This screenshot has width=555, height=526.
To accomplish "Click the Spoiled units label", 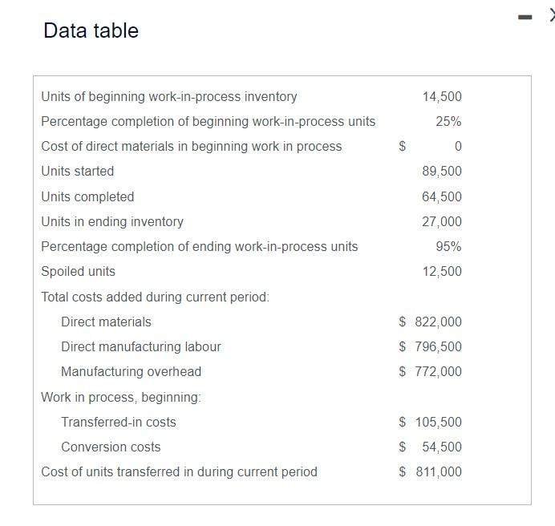I will [x=79, y=272].
